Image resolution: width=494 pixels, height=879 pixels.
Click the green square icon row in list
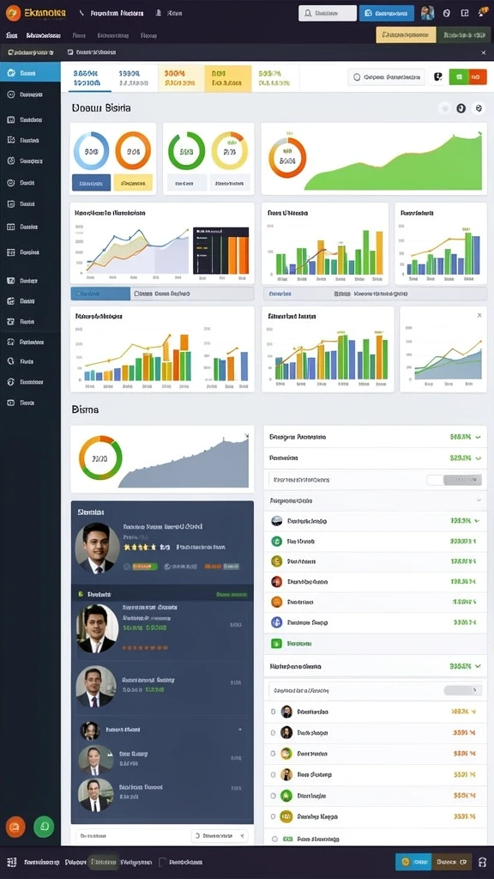point(375,644)
